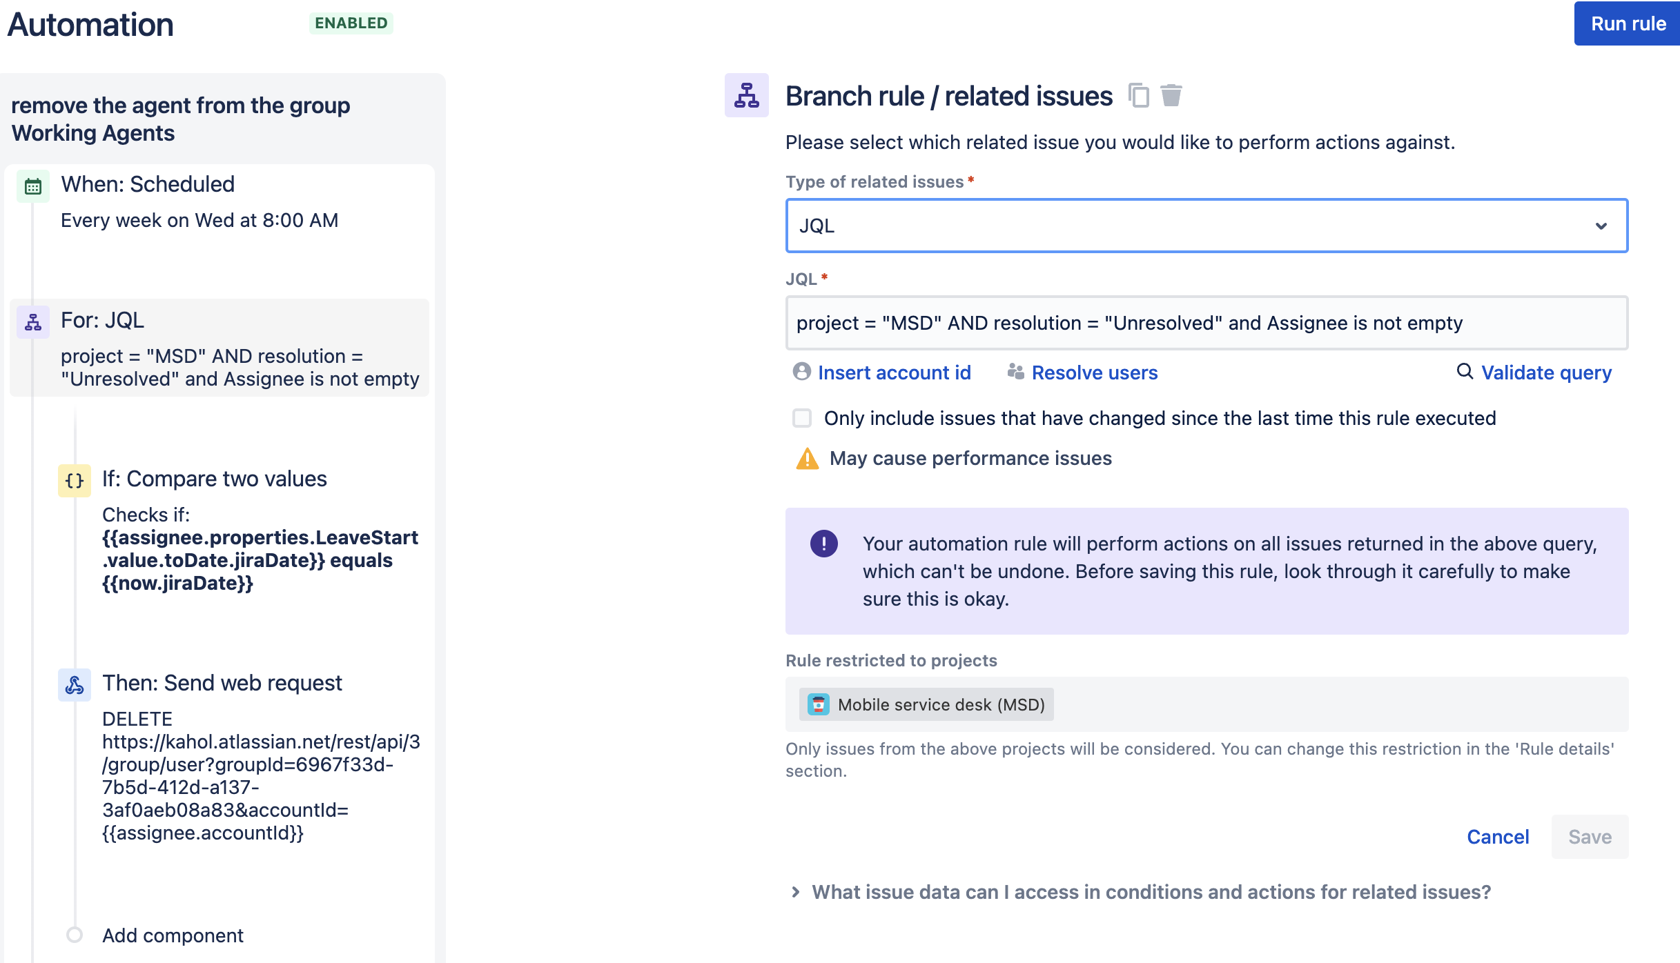Click the dropdown chevron arrow in JQL selector
This screenshot has width=1680, height=963.
1601,226
